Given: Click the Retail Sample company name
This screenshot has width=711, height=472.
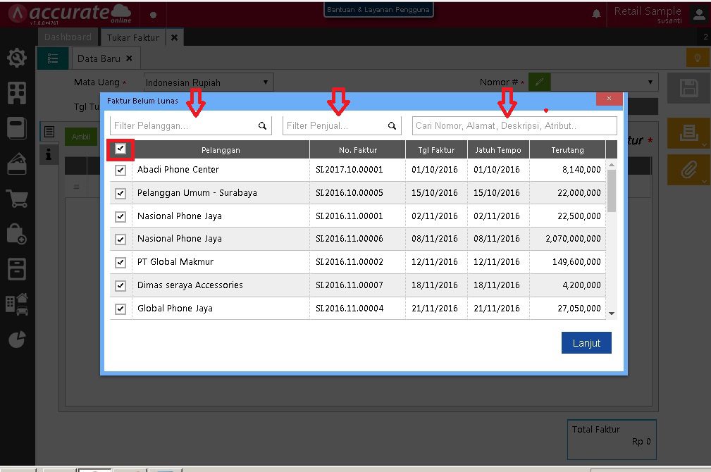Looking at the screenshot, I should [647, 11].
